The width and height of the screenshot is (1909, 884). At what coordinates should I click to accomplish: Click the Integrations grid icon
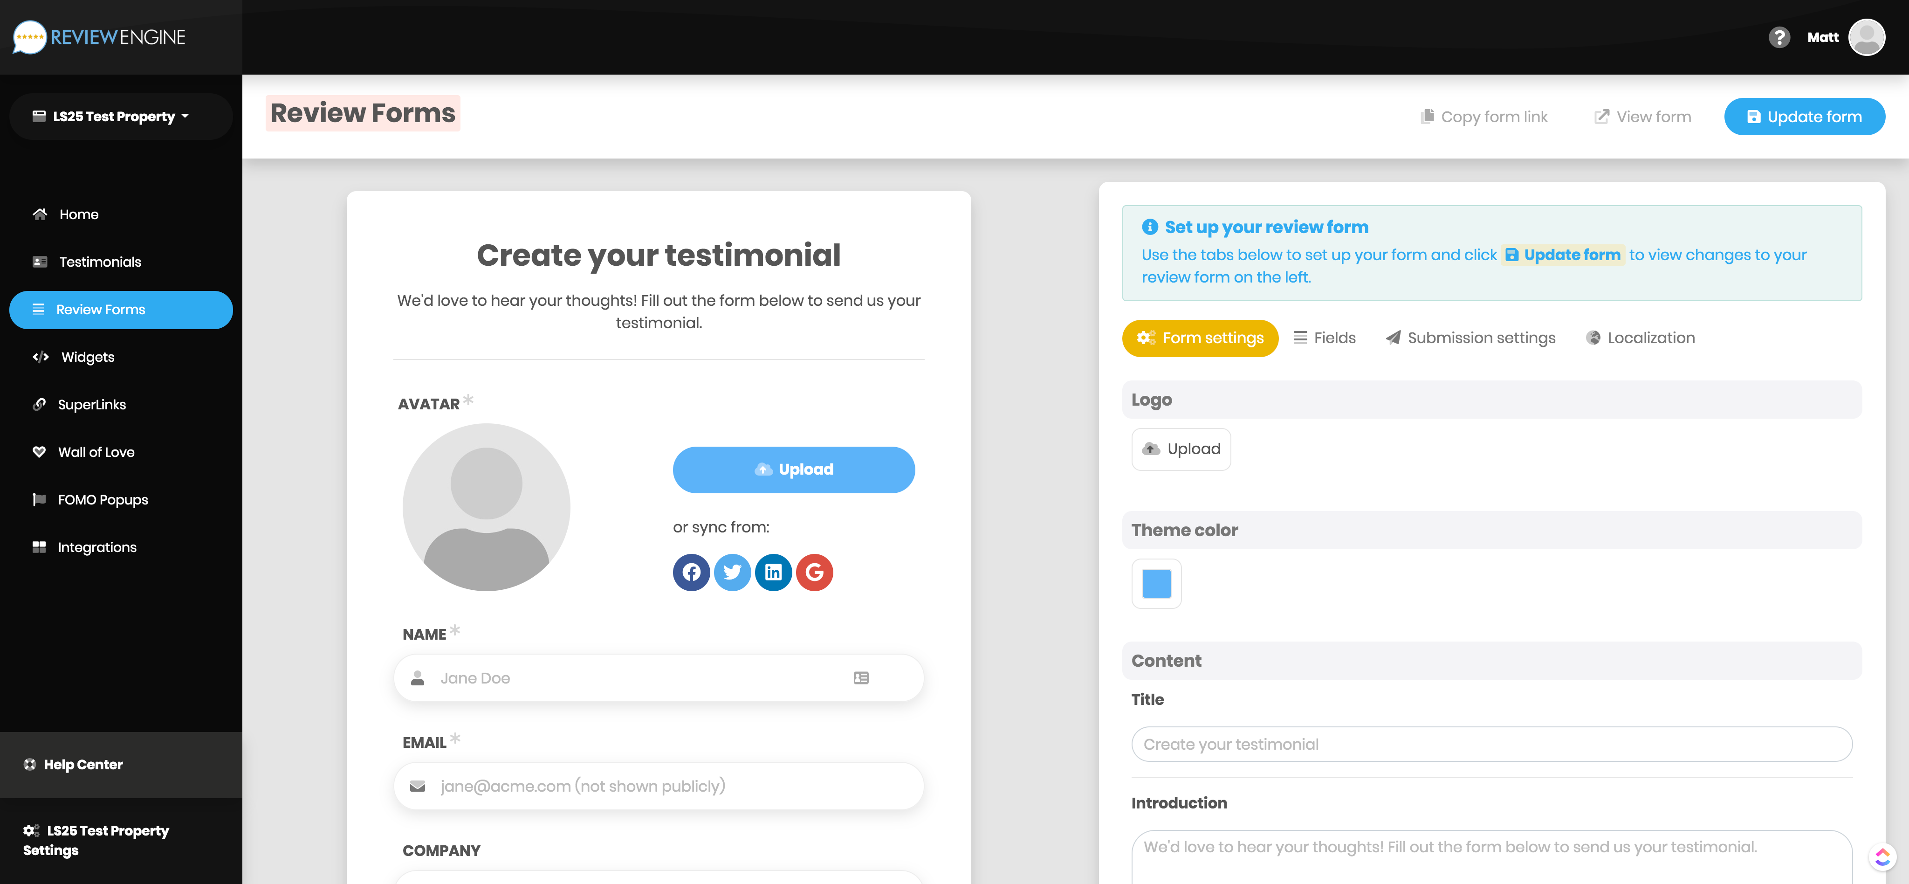click(x=39, y=546)
